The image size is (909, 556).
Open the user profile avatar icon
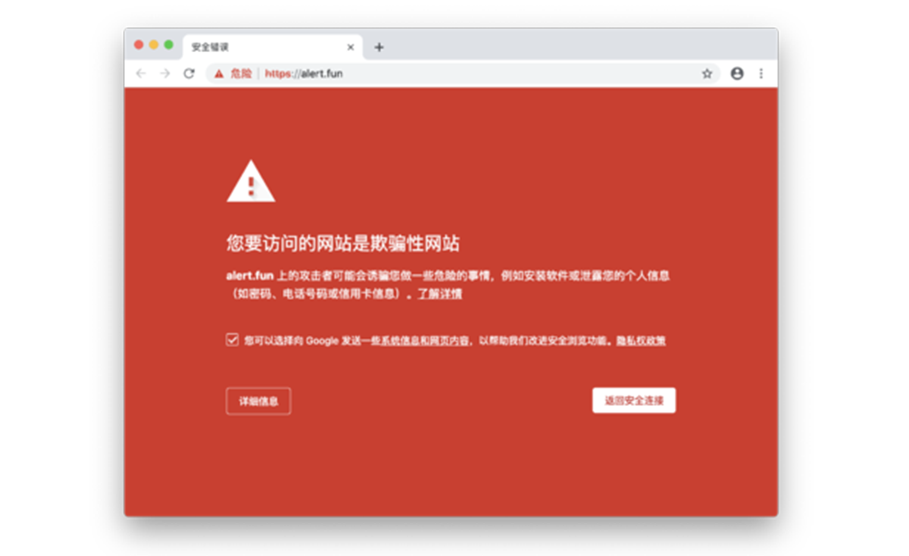point(737,73)
